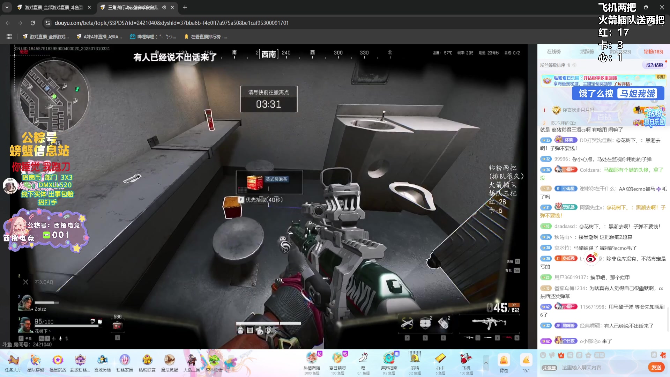
Task: Click the site info icon in address bar
Action: coord(48,23)
